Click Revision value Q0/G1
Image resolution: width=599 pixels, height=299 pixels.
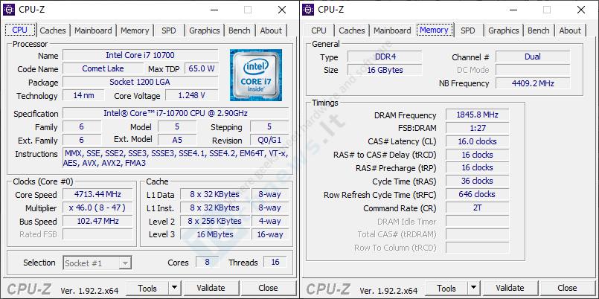click(269, 140)
